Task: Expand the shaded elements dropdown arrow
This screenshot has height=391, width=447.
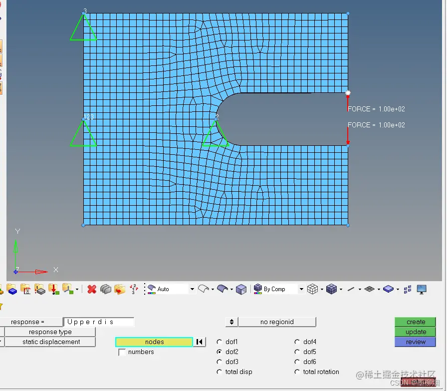Action: pyautogui.click(x=341, y=290)
